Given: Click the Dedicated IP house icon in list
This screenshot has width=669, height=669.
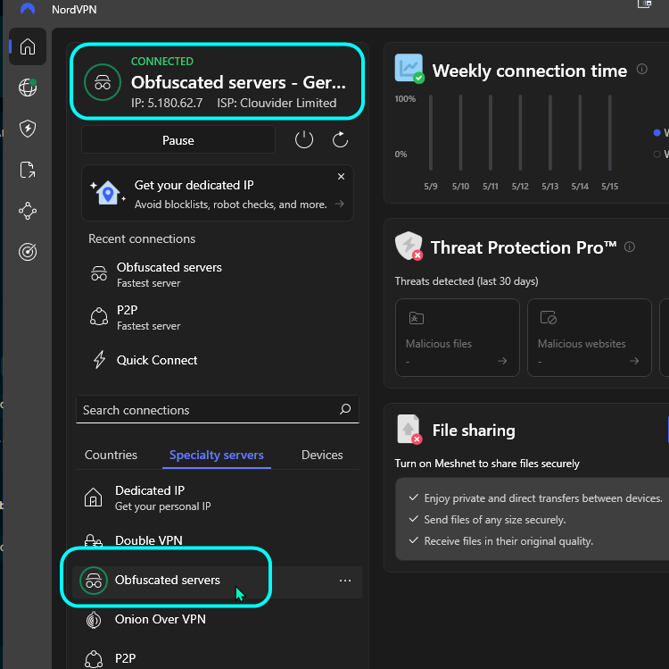Looking at the screenshot, I should [x=93, y=498].
